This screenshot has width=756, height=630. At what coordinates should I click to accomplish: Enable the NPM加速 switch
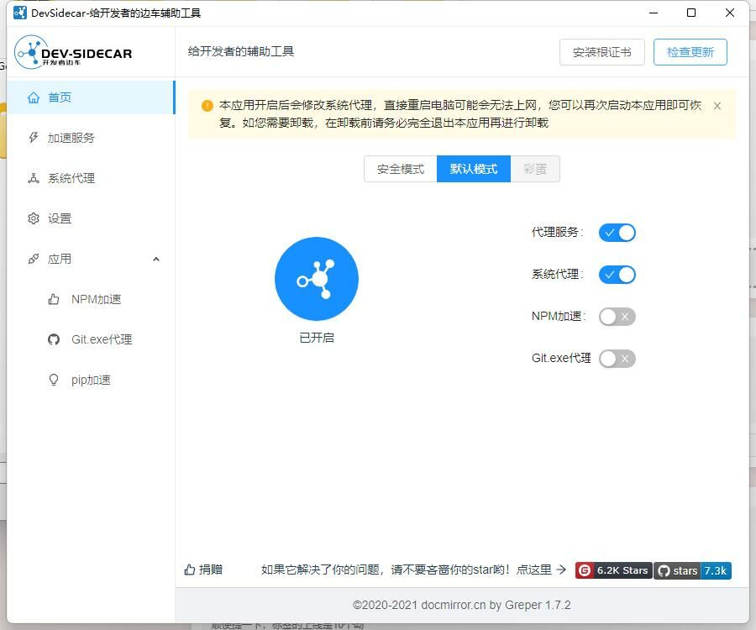coord(617,317)
